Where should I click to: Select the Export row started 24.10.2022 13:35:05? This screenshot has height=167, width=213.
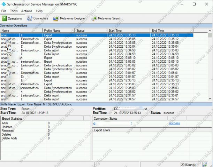(97, 39)
